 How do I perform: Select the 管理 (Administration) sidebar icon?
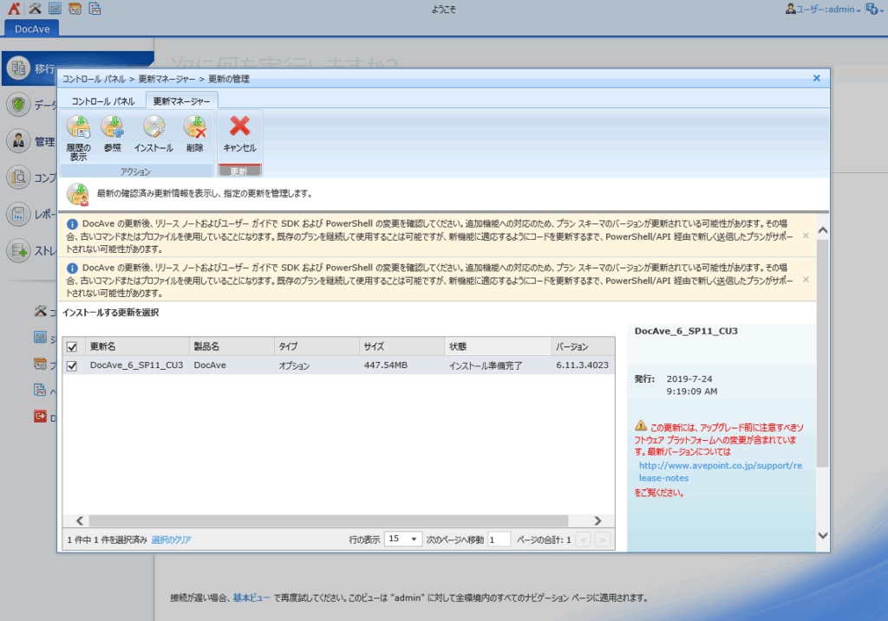[18, 141]
